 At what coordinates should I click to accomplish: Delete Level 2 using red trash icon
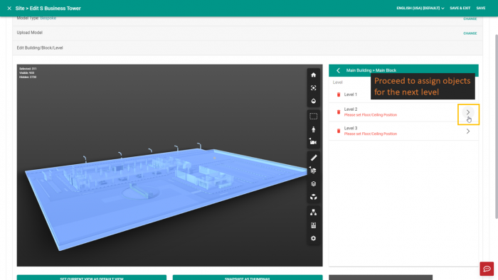[339, 112]
